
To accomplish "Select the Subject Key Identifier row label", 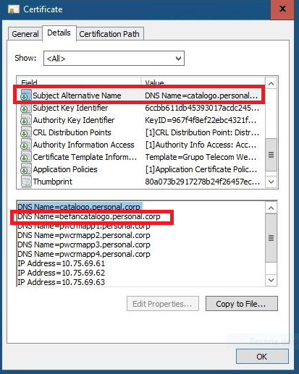I will point(70,108).
